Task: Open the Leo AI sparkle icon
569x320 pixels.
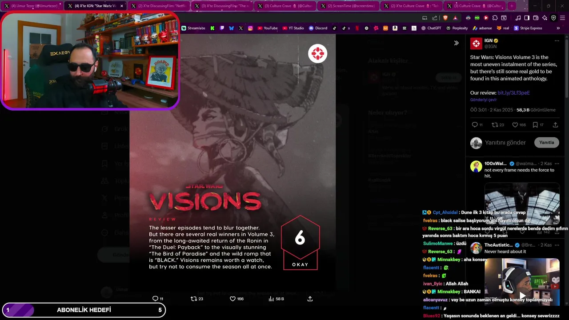Action: tap(545, 18)
